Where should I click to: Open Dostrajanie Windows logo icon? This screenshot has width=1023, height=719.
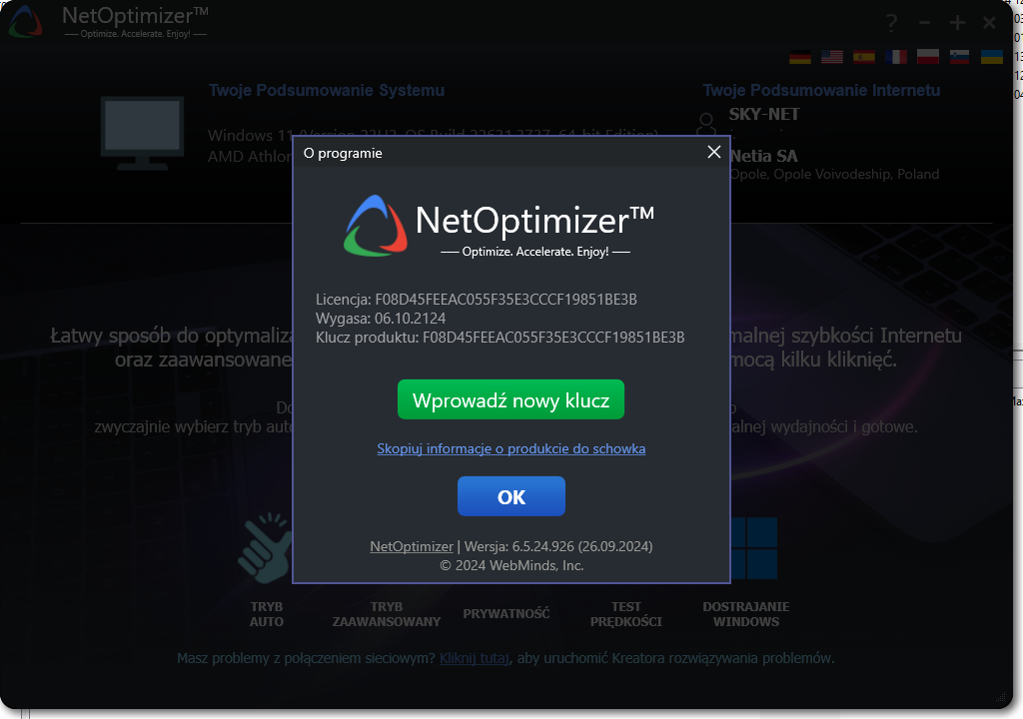(x=753, y=548)
